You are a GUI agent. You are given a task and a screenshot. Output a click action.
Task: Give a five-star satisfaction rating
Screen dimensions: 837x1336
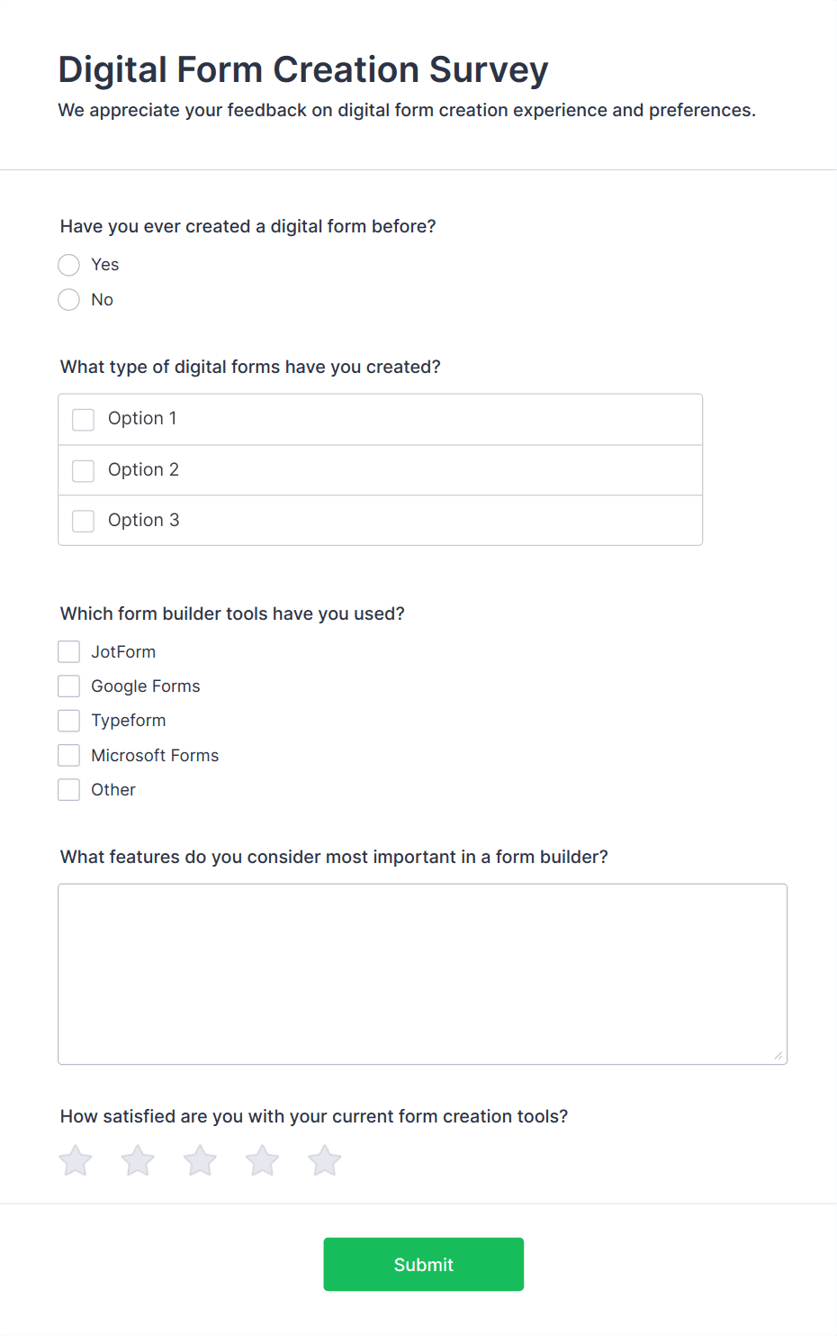(325, 1160)
